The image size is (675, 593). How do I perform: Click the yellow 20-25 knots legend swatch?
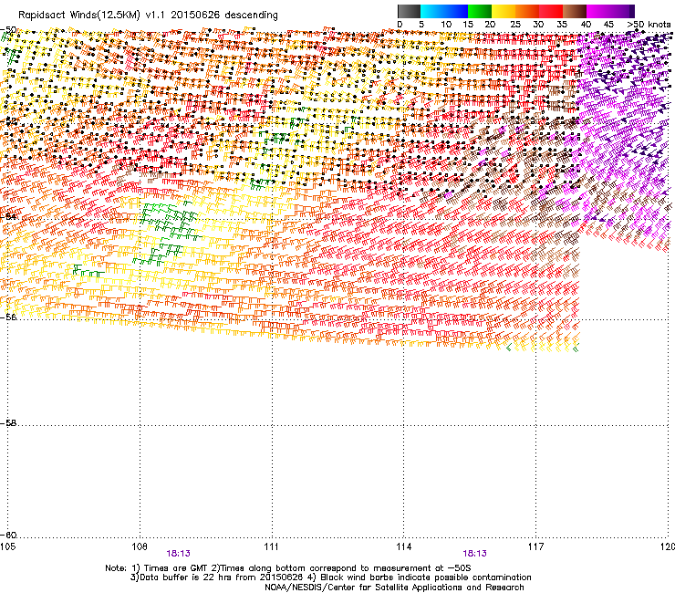[504, 11]
